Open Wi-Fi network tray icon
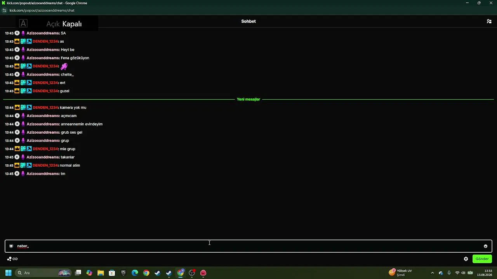 click(457, 273)
